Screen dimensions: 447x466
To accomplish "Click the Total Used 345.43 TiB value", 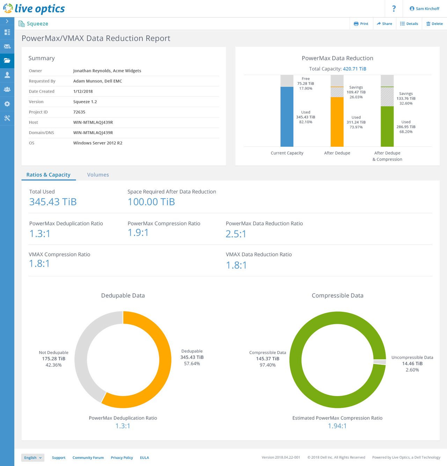I will tap(53, 202).
